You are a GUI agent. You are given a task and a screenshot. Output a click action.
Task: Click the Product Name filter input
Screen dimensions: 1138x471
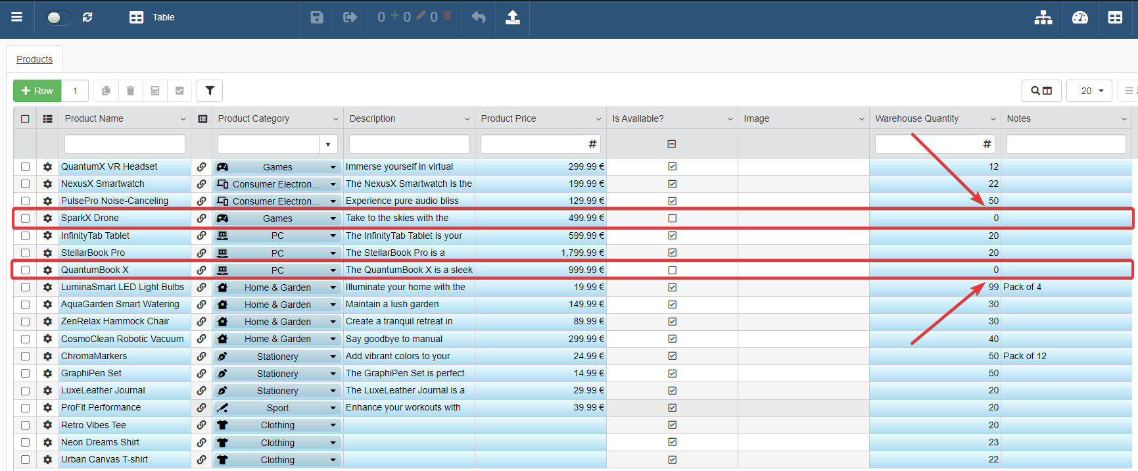click(125, 144)
